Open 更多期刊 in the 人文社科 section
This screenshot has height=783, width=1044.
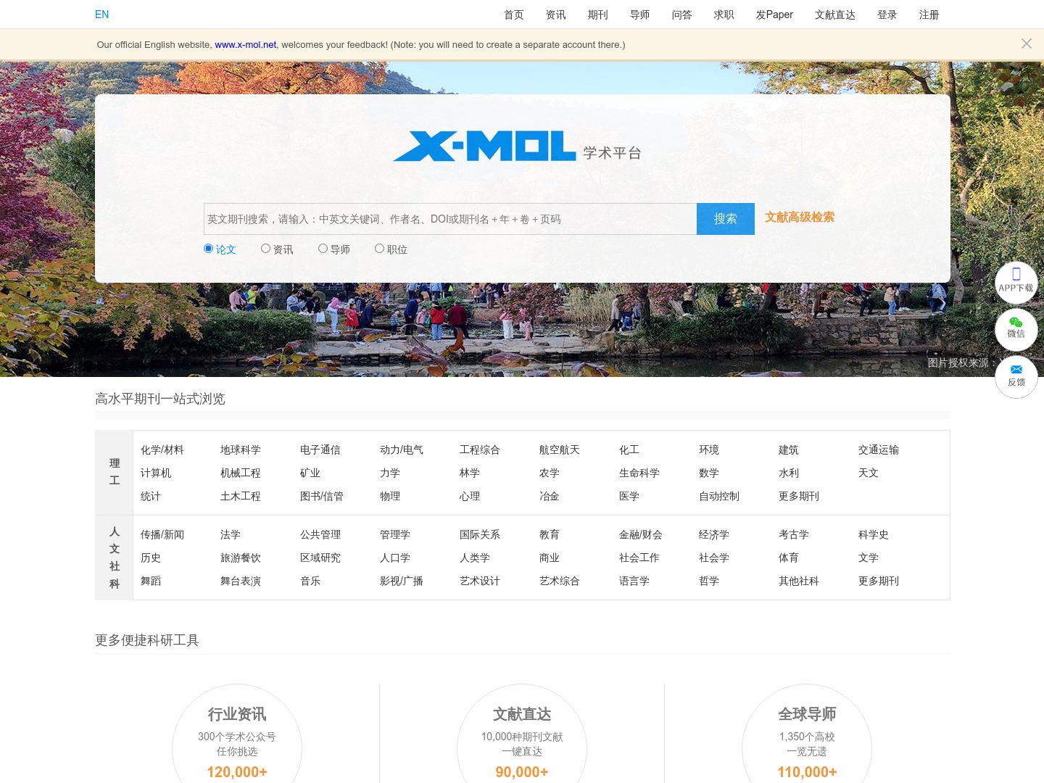(879, 581)
